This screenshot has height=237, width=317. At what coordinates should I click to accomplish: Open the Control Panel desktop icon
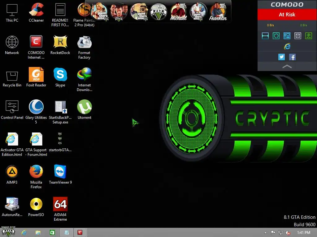pos(12,110)
